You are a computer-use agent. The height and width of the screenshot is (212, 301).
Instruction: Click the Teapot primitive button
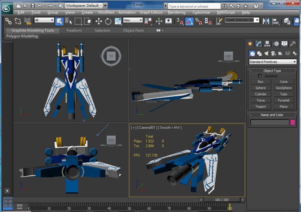pyautogui.click(x=260, y=107)
